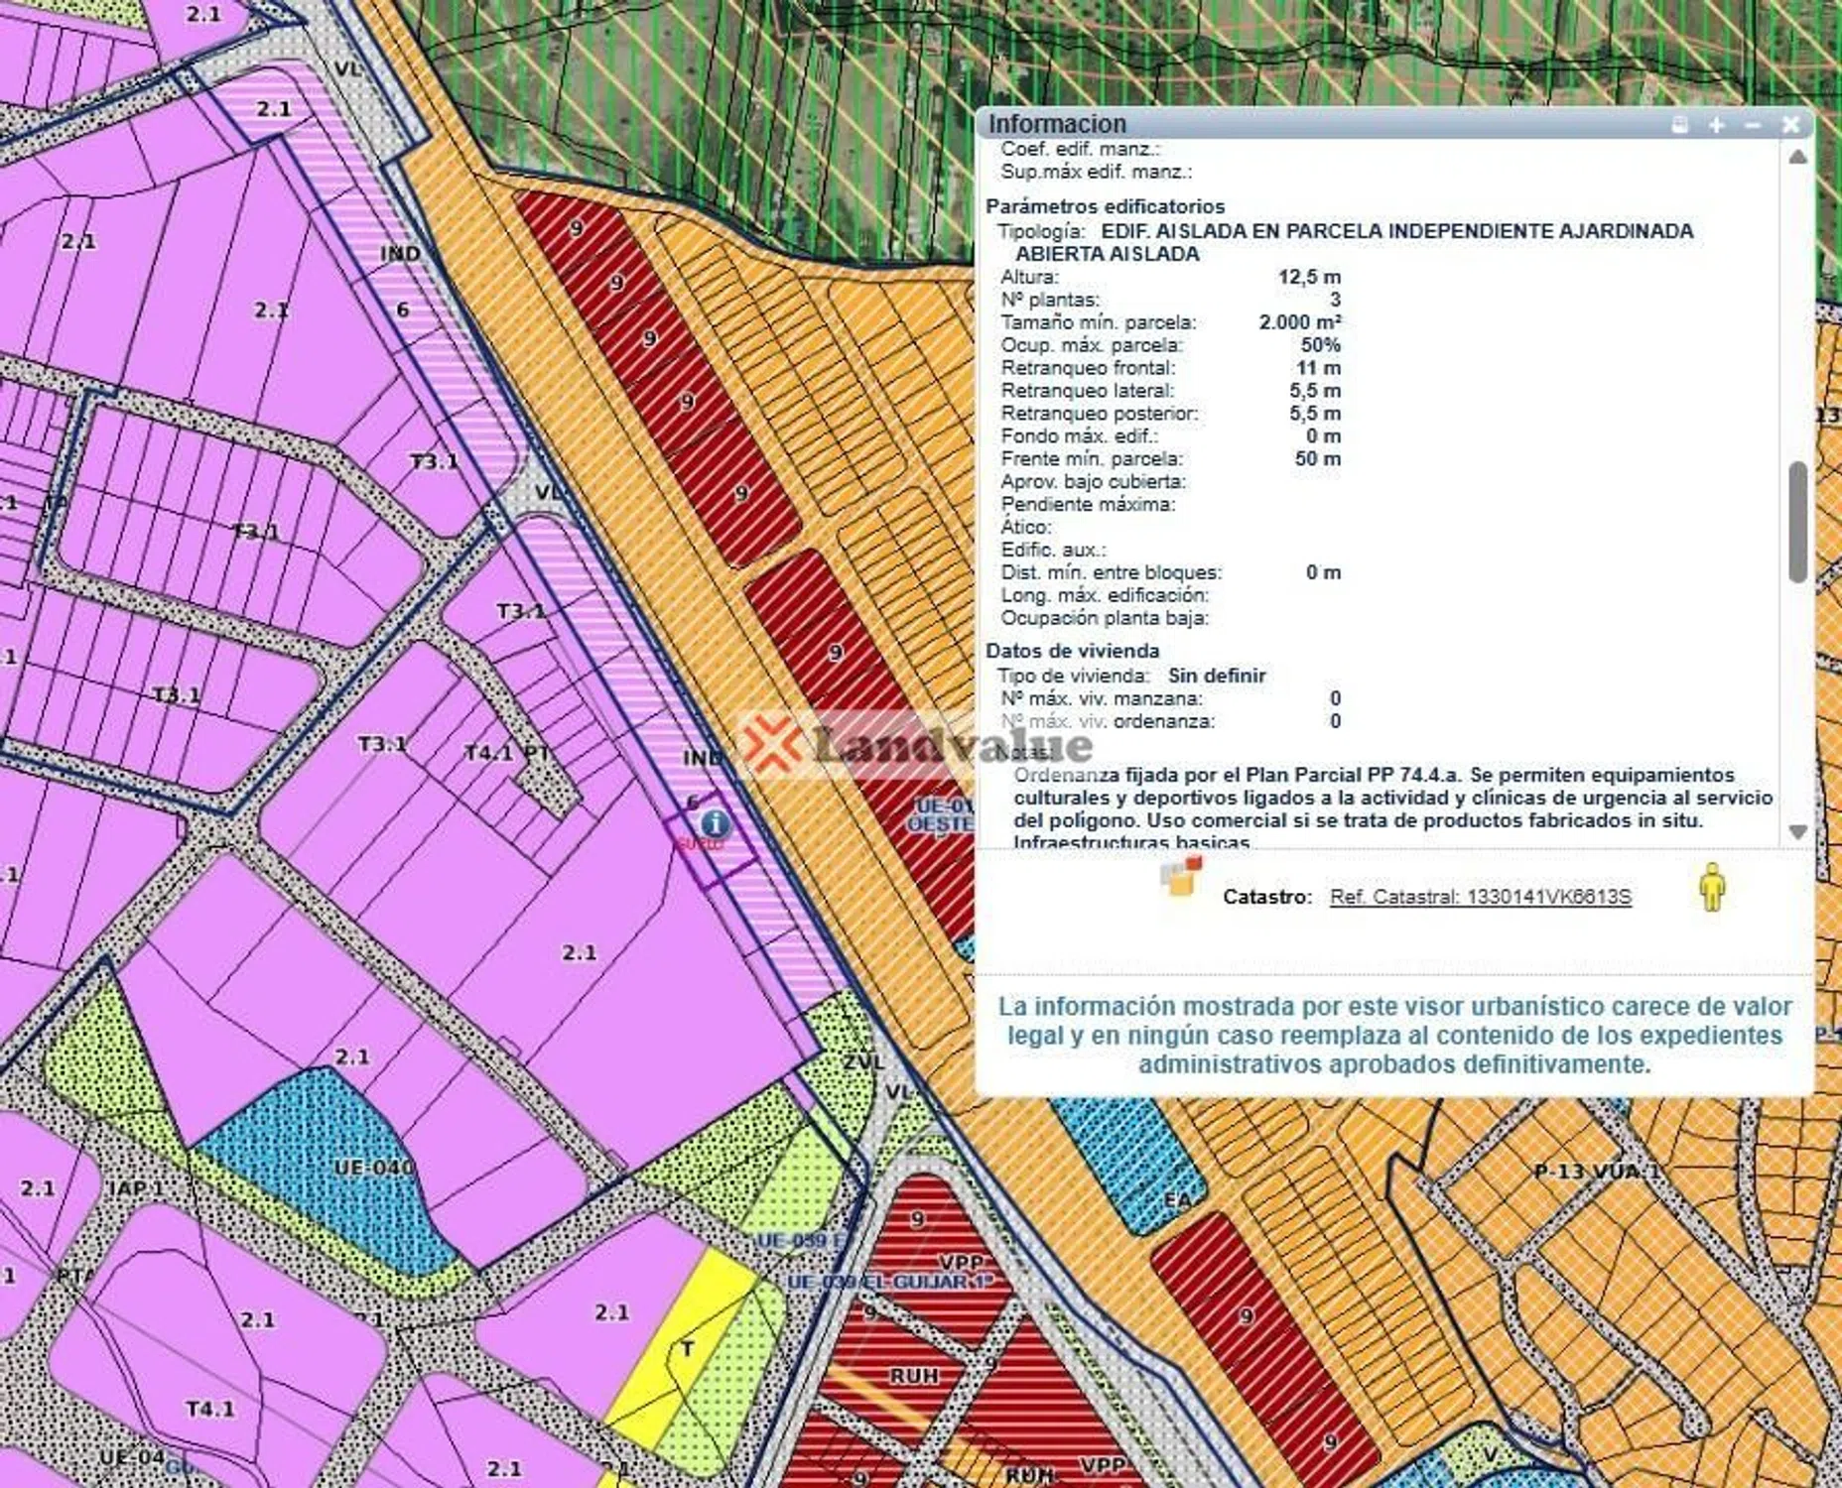The width and height of the screenshot is (1842, 1488).
Task: Click the scroll up arrow in Informacion panel
Action: click(1797, 158)
